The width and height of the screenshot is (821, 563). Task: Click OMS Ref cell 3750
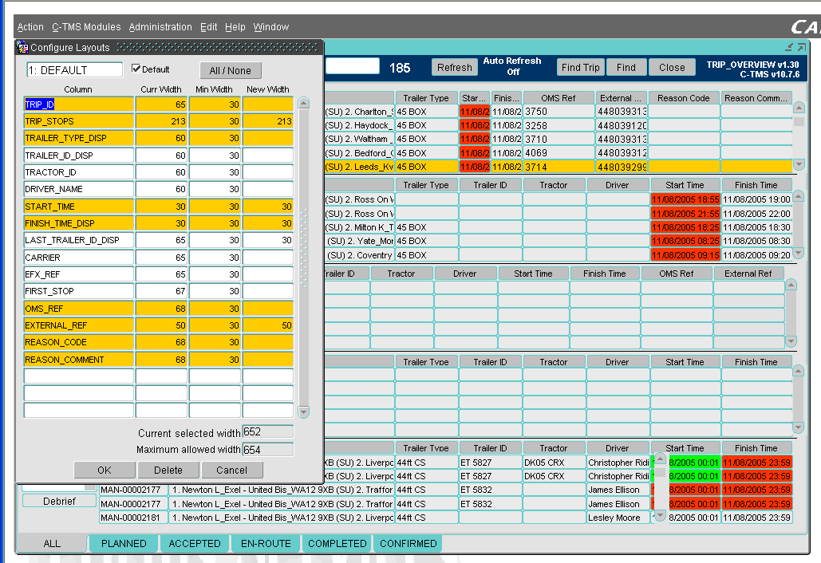coord(559,112)
